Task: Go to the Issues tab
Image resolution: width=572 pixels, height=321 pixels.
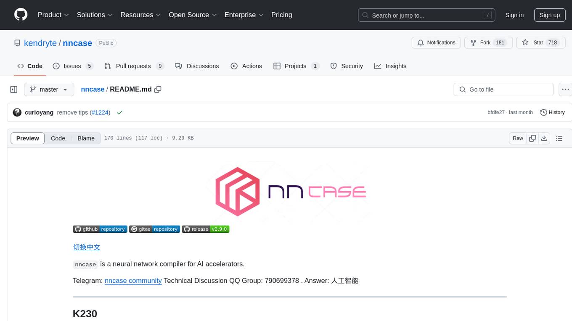Action: [x=72, y=66]
